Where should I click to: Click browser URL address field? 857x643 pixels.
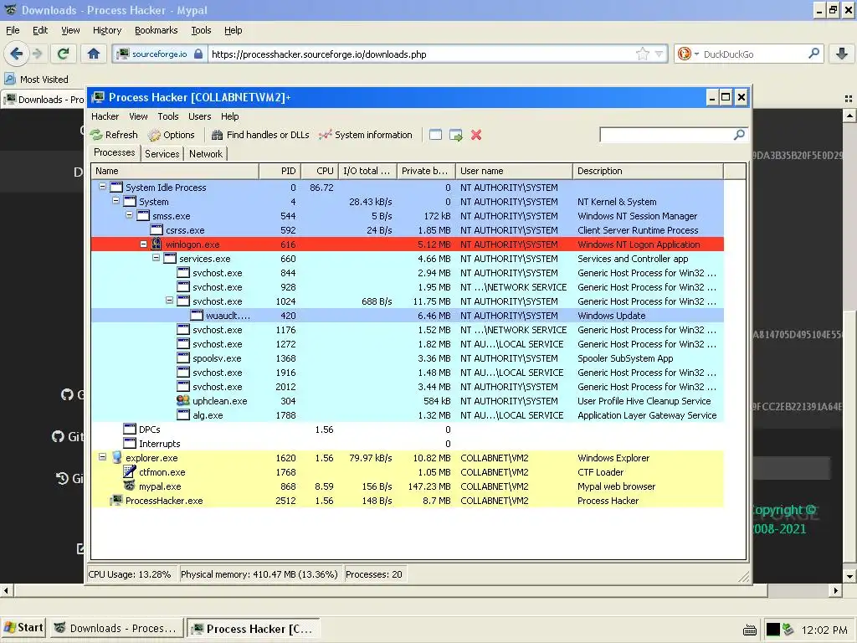pyautogui.click(x=420, y=54)
